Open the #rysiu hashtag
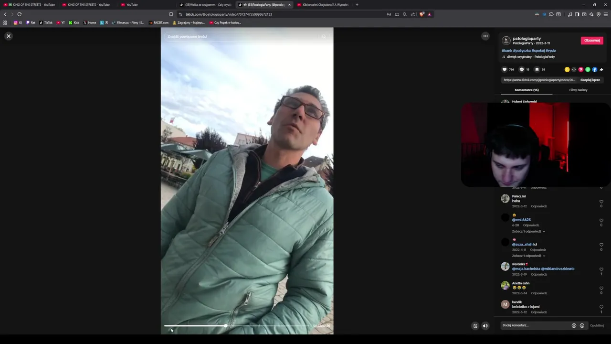Viewport: 611px width, 344px height. pyautogui.click(x=550, y=51)
